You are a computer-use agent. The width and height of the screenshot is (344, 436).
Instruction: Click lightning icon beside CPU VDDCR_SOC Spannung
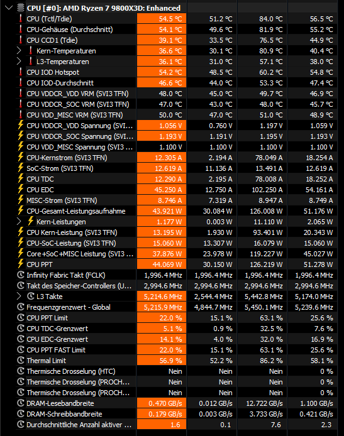click(21, 136)
